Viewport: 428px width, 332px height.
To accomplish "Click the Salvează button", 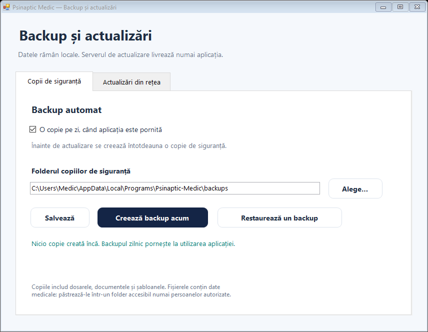I will pos(60,217).
